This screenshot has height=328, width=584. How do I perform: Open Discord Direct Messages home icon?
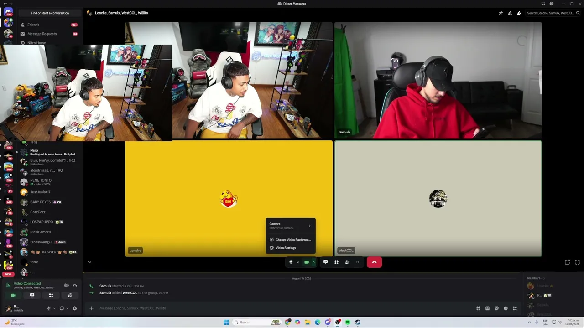point(8,12)
